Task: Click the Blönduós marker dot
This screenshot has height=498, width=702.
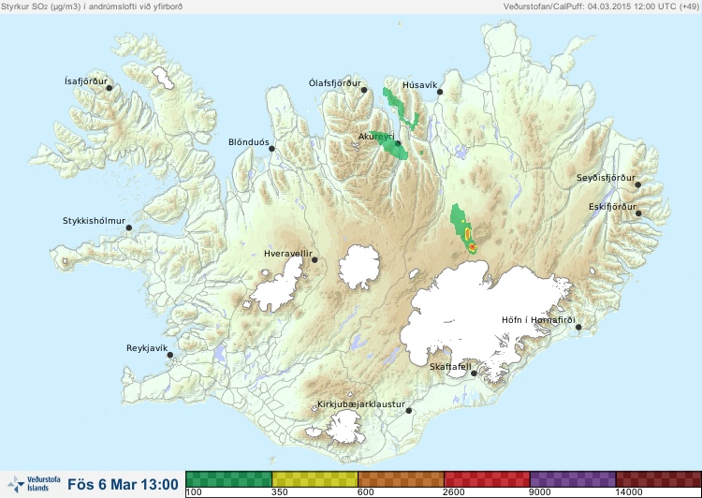Action: pos(271,149)
